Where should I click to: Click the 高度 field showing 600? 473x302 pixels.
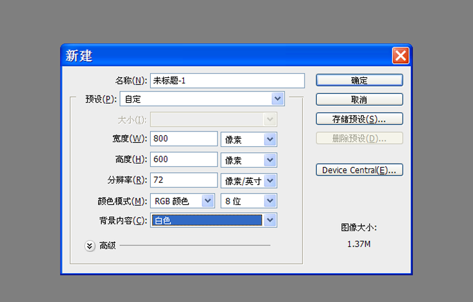(x=184, y=159)
